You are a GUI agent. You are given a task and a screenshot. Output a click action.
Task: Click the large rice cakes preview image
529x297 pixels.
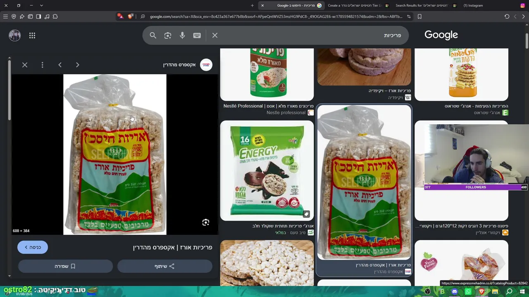tap(115, 155)
